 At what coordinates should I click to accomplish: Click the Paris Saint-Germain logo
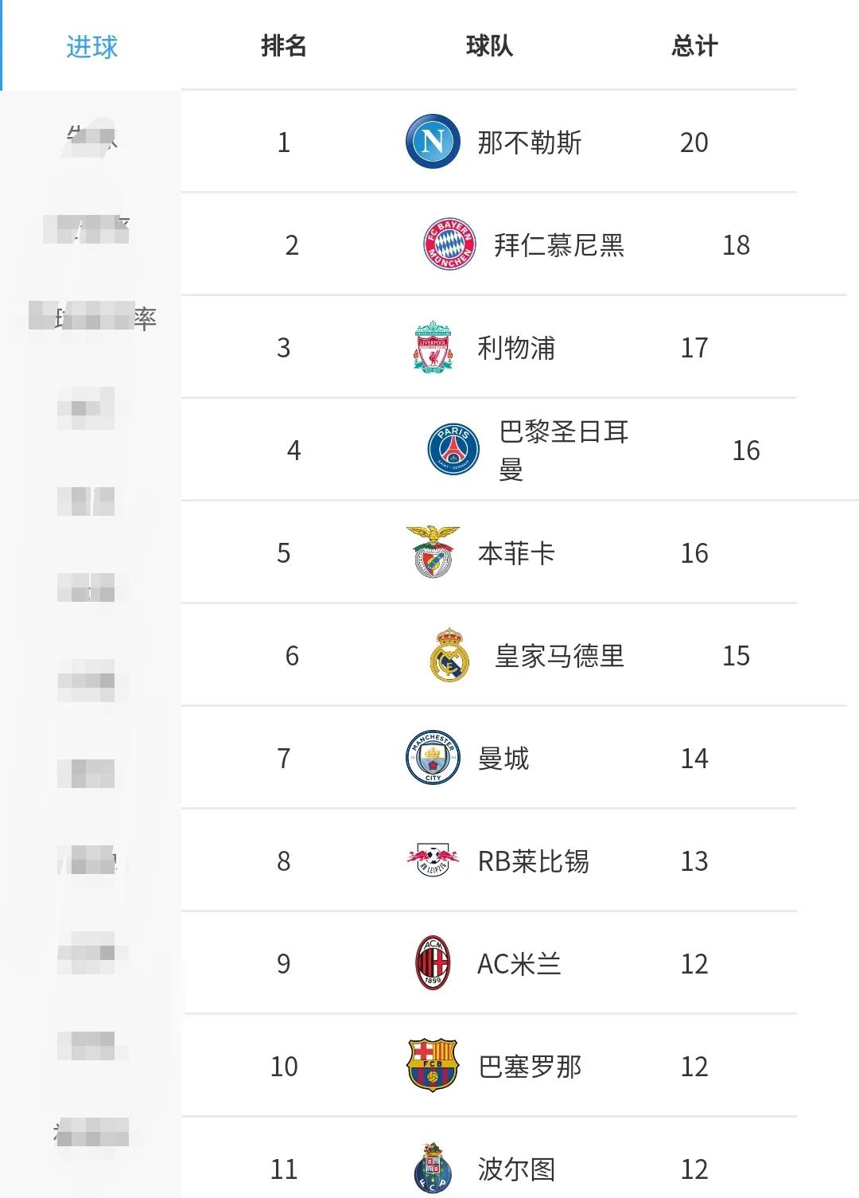[x=453, y=449]
